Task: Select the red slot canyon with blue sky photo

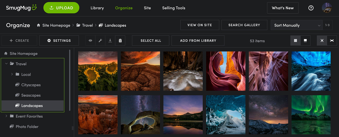Action: pos(226,71)
